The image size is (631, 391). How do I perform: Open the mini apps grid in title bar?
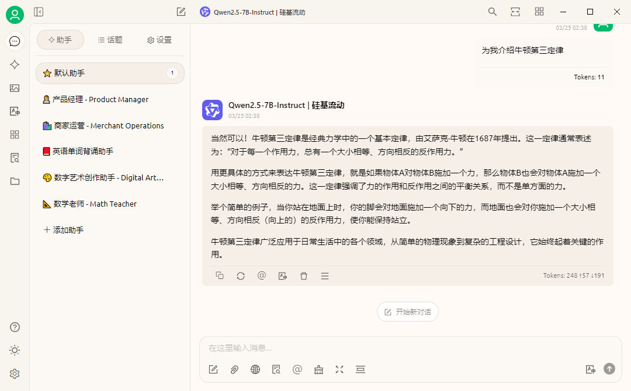click(x=539, y=11)
